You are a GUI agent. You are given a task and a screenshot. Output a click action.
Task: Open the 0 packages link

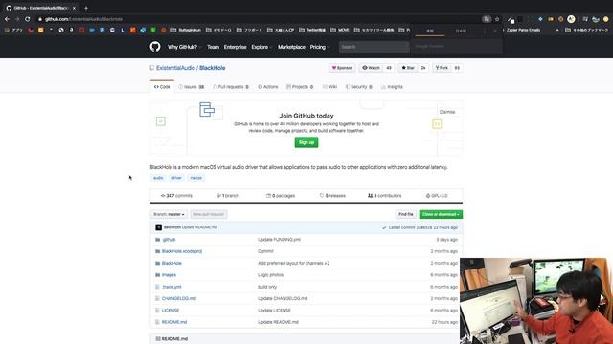(281, 195)
